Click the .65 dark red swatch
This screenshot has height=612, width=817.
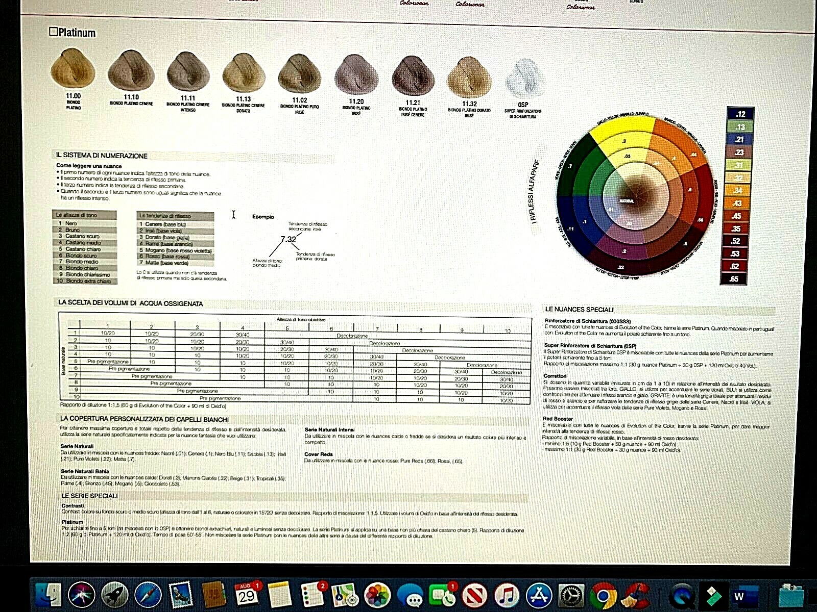click(x=733, y=279)
